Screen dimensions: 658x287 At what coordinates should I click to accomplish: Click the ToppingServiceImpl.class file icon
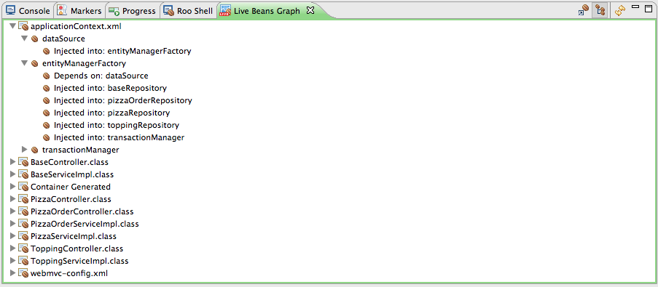tap(23, 261)
